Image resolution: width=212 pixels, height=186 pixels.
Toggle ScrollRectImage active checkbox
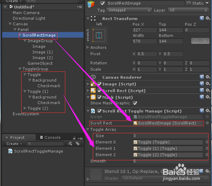pyautogui.click(x=103, y=3)
